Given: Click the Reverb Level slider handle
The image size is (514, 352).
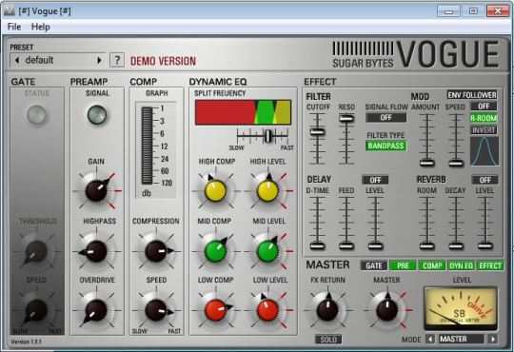Looking at the screenshot, I should [485, 245].
